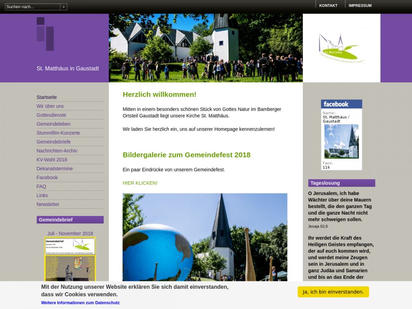Image resolution: width=412 pixels, height=309 pixels.
Task: Navigate to KV-Wahl 2018 page
Action: pos(51,160)
